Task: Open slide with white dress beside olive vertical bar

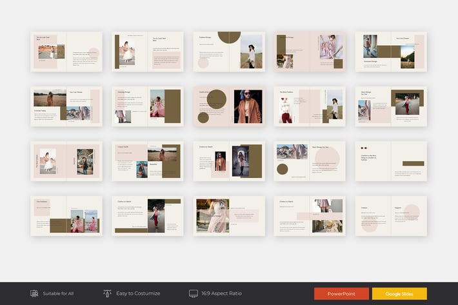Action: [x=148, y=52]
